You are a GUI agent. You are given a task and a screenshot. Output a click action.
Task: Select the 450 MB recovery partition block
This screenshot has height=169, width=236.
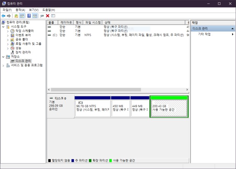[x=120, y=107]
